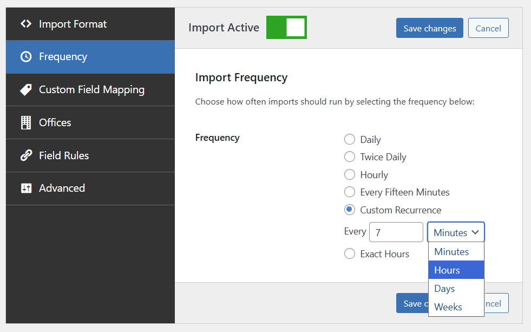531x332 pixels.
Task: Click the interval number input field
Action: 396,232
